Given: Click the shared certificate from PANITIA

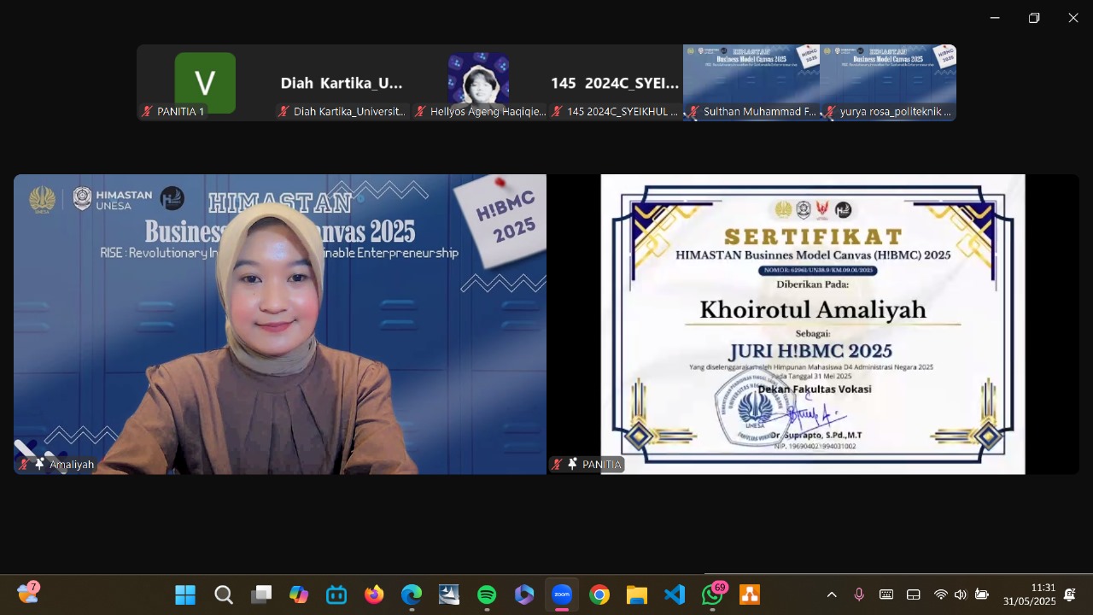Looking at the screenshot, I should tap(813, 325).
